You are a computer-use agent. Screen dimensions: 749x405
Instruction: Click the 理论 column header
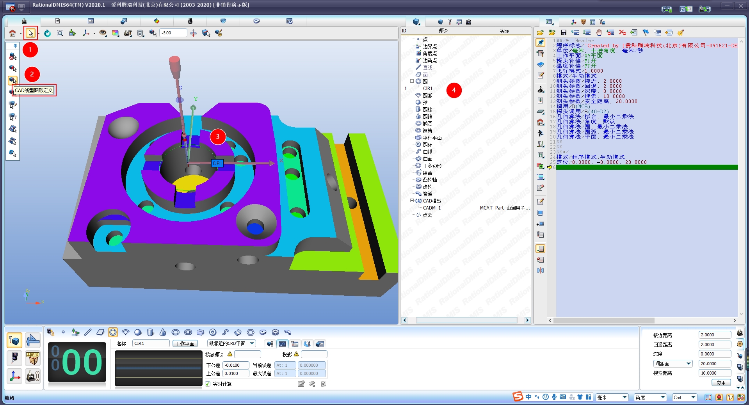coord(443,31)
